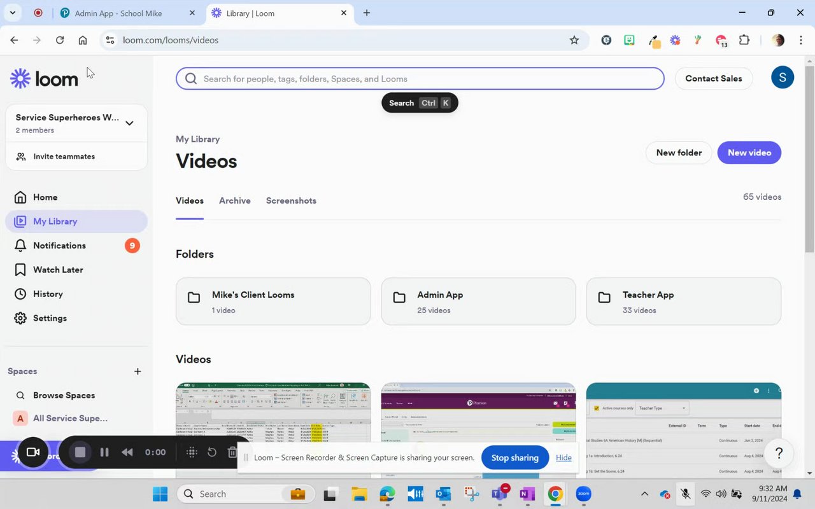The width and height of the screenshot is (815, 509).
Task: Go back in browser history
Action: point(14,40)
